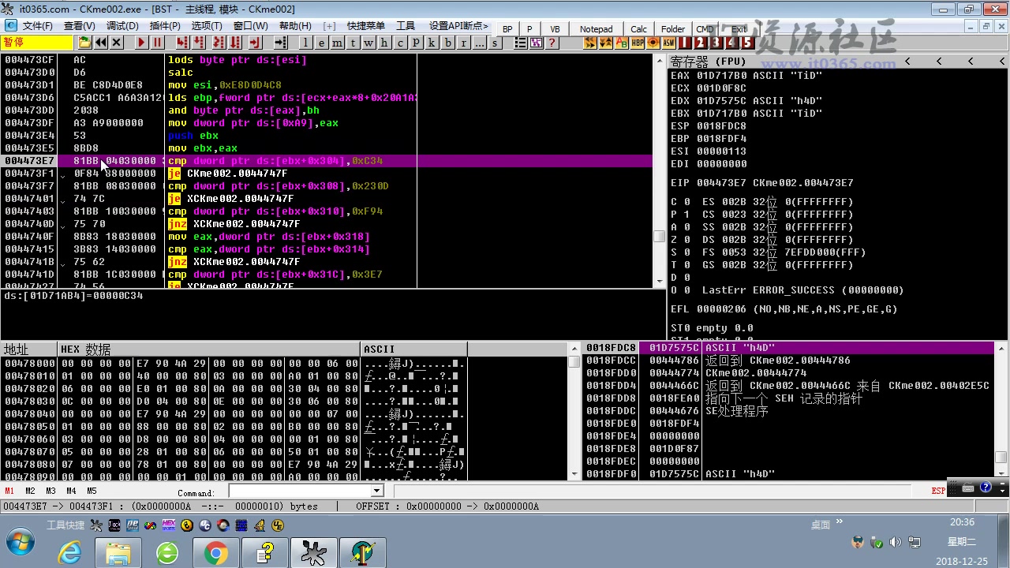Screen dimensions: 1010x568
Task: Click the Folder button
Action: point(673,29)
